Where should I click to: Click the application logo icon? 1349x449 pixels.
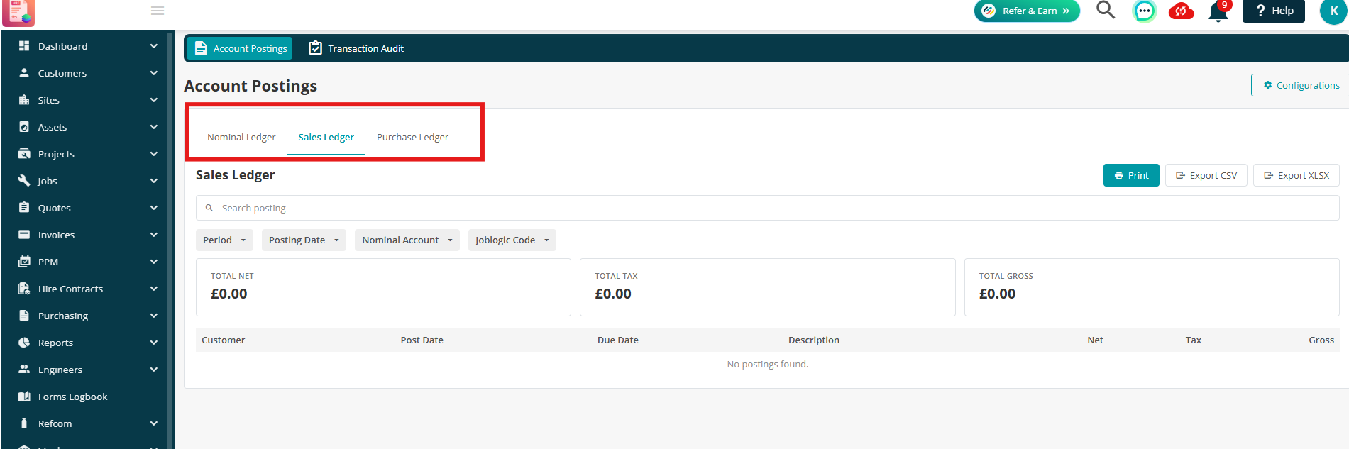[18, 13]
